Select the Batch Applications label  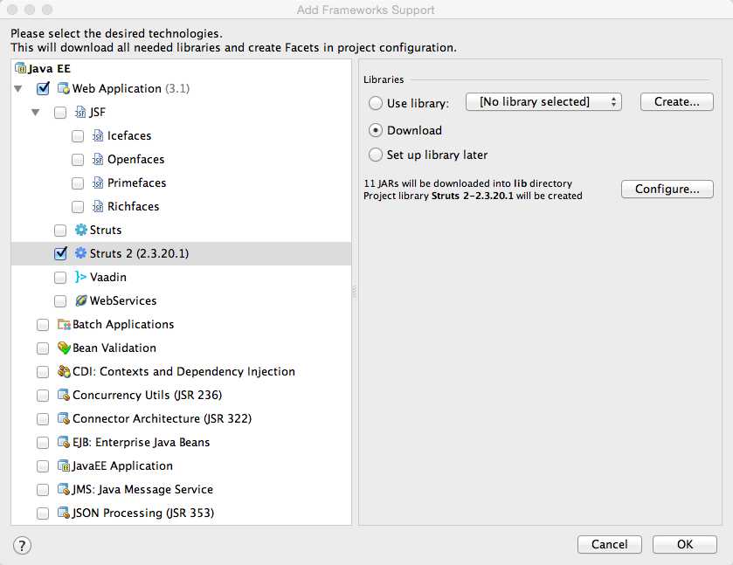(x=123, y=324)
